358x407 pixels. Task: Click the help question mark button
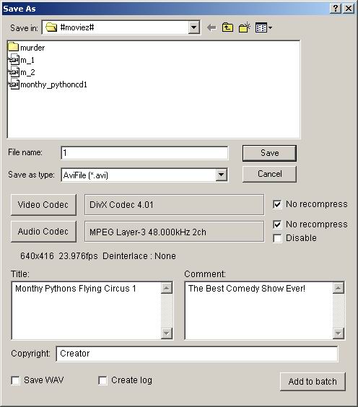336,9
